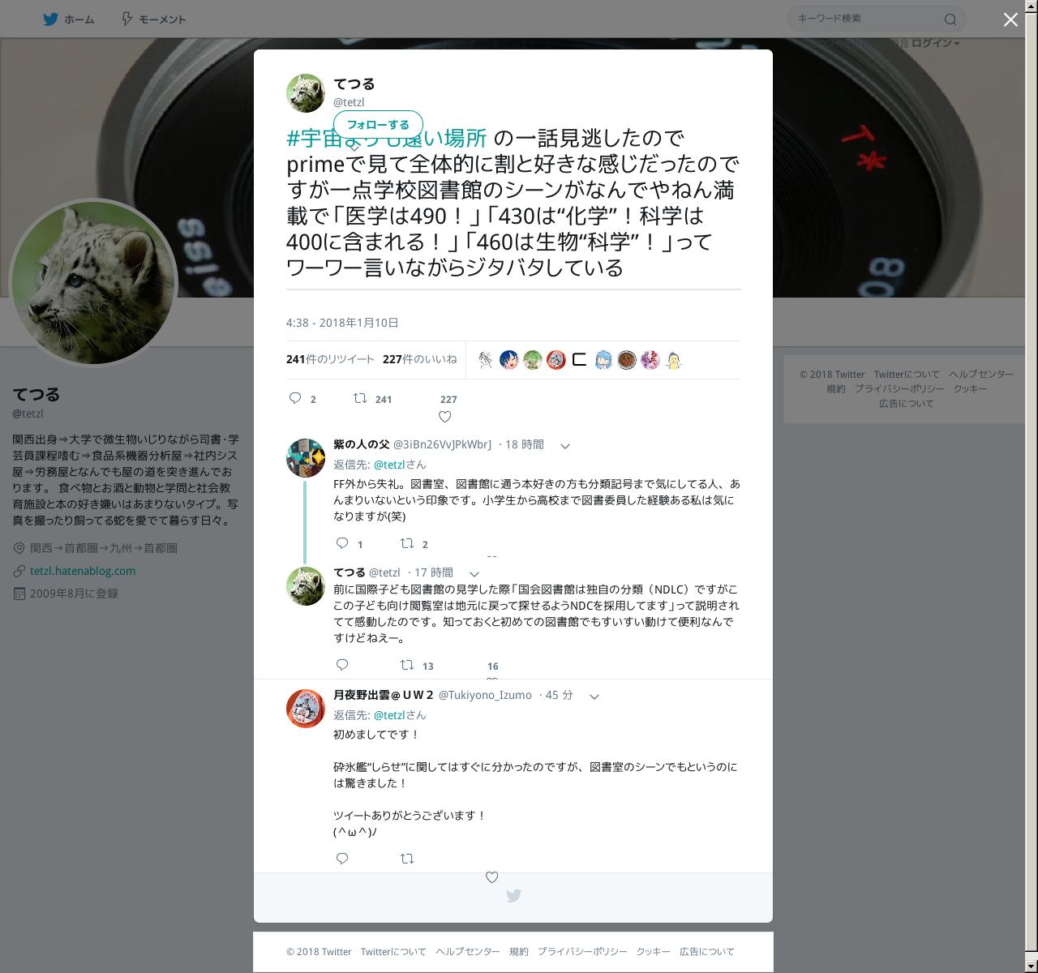Click the Twitter bird home icon

pos(50,19)
